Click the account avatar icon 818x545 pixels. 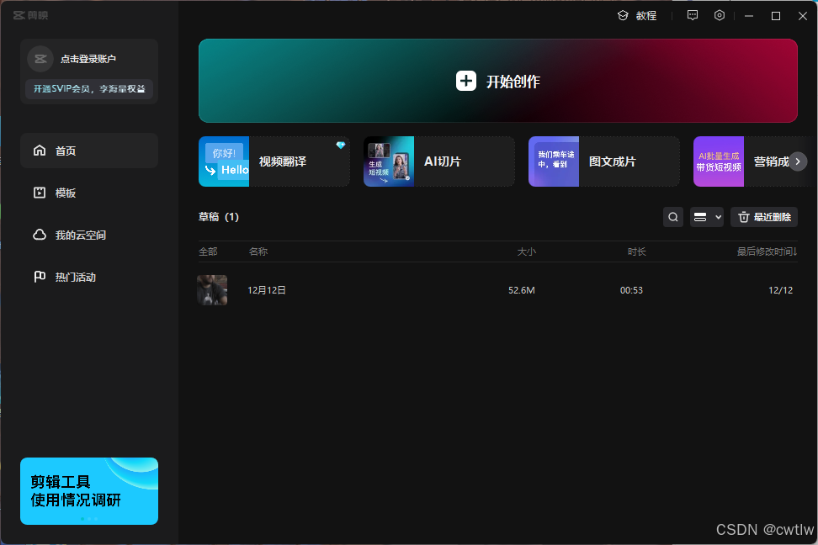40,59
